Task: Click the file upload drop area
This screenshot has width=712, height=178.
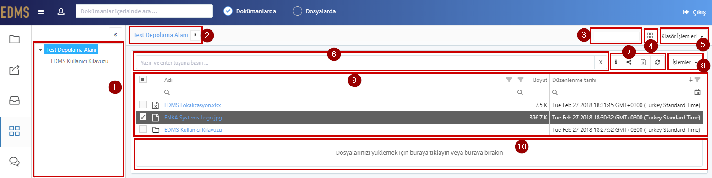Action: click(x=419, y=153)
